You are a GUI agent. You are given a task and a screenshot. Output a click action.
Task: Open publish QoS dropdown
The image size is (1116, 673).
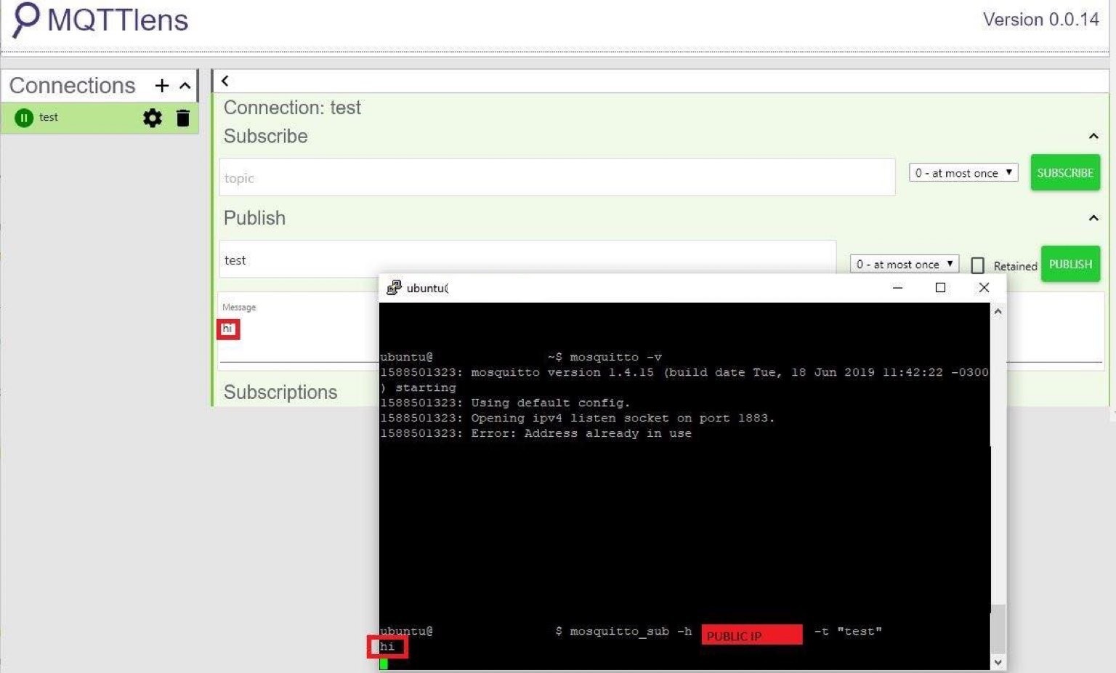pos(905,264)
